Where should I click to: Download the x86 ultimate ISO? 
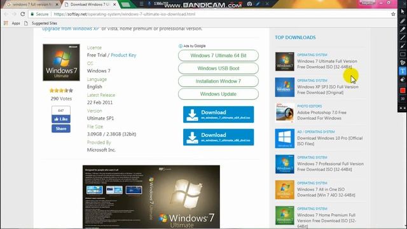pyautogui.click(x=218, y=137)
